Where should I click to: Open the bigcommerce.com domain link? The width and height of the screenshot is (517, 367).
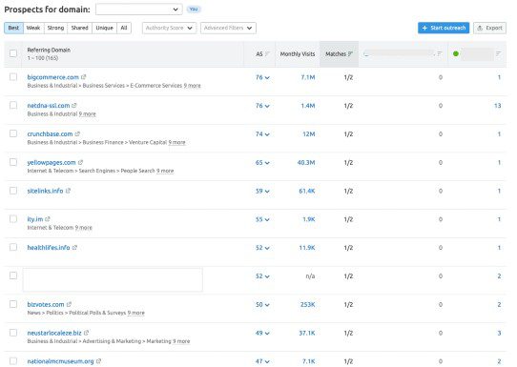[52, 77]
